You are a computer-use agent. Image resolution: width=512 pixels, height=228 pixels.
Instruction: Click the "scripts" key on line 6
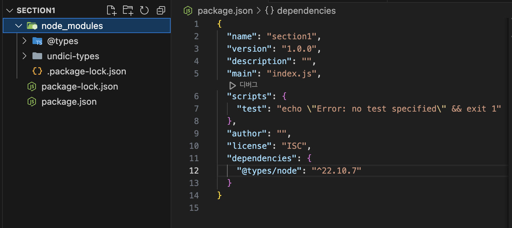[x=249, y=96]
